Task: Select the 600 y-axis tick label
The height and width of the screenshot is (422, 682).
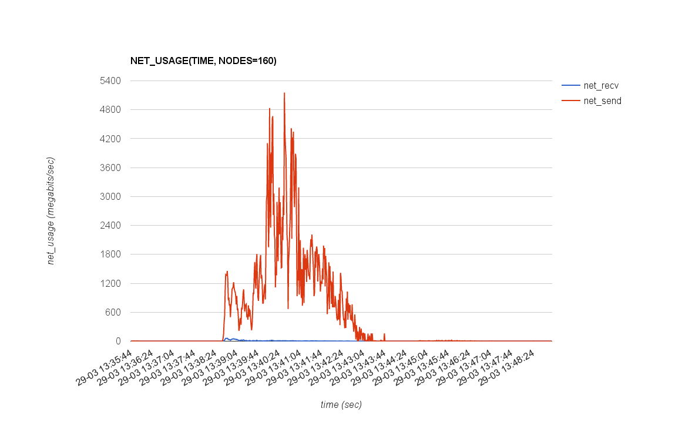Action: point(112,312)
